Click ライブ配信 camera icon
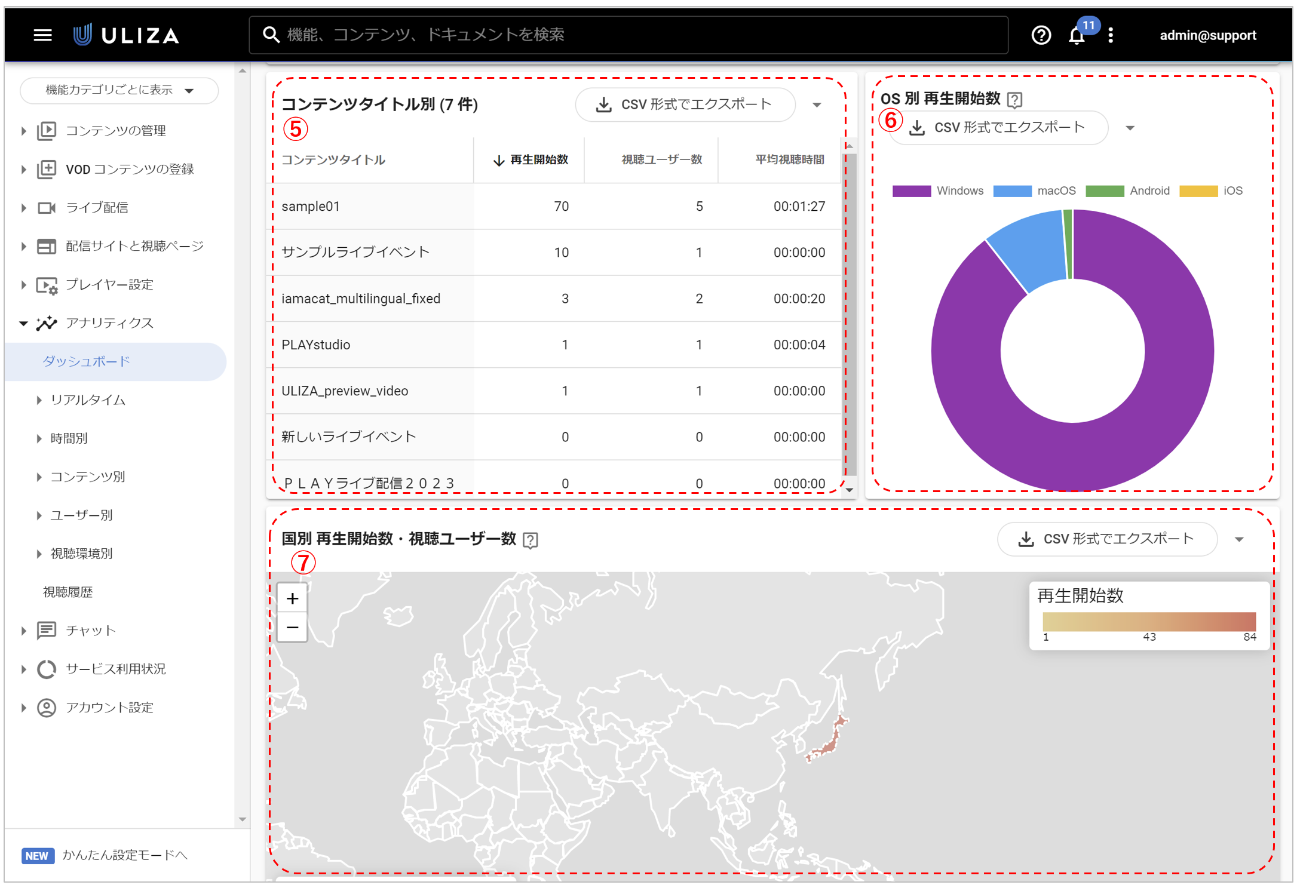The image size is (1297, 891). click(x=47, y=208)
